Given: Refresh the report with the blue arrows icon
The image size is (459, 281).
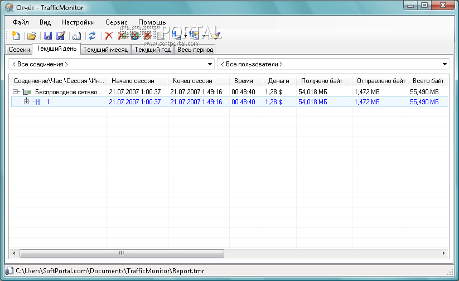Looking at the screenshot, I should click(x=92, y=36).
